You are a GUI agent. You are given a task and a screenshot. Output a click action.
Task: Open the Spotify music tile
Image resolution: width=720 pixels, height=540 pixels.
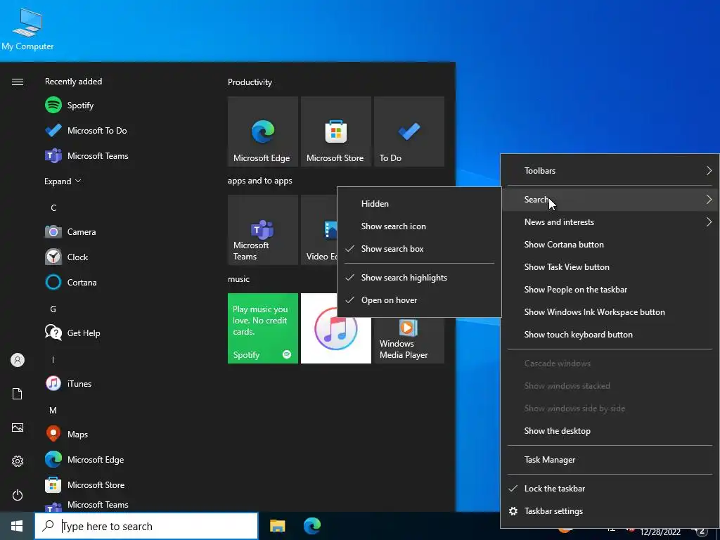pyautogui.click(x=263, y=328)
